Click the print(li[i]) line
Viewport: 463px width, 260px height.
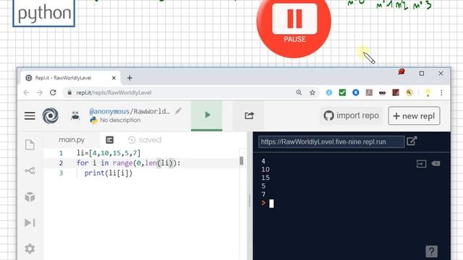109,173
